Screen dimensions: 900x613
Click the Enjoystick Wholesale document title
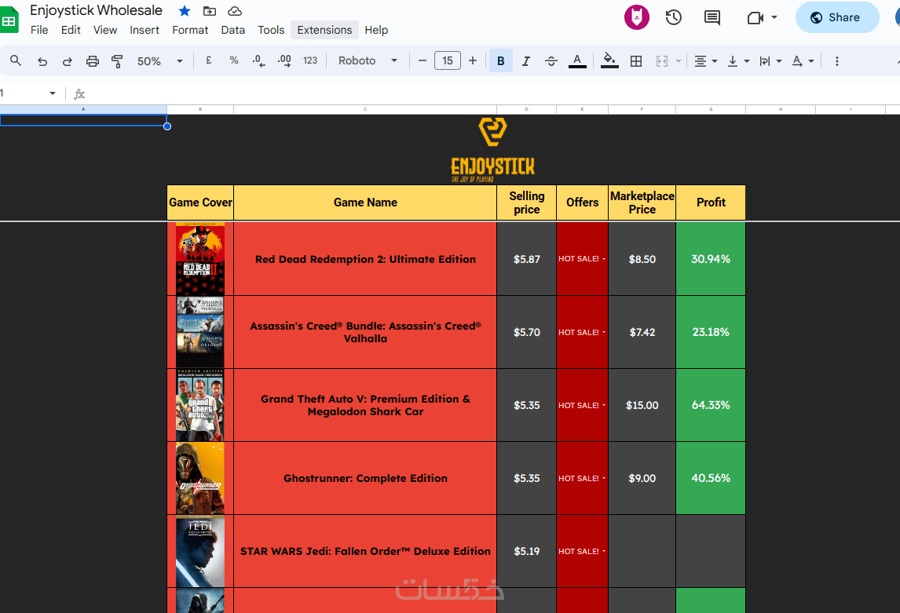(96, 10)
